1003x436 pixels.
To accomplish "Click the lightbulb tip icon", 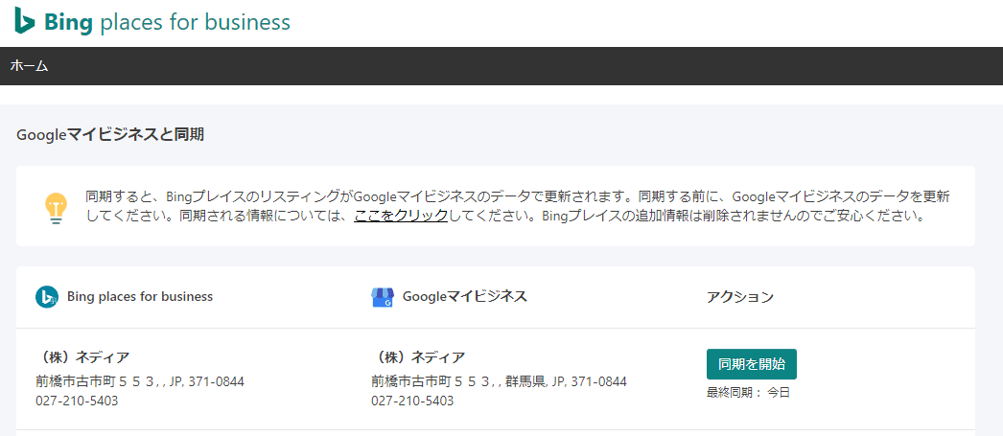I will 56,207.
